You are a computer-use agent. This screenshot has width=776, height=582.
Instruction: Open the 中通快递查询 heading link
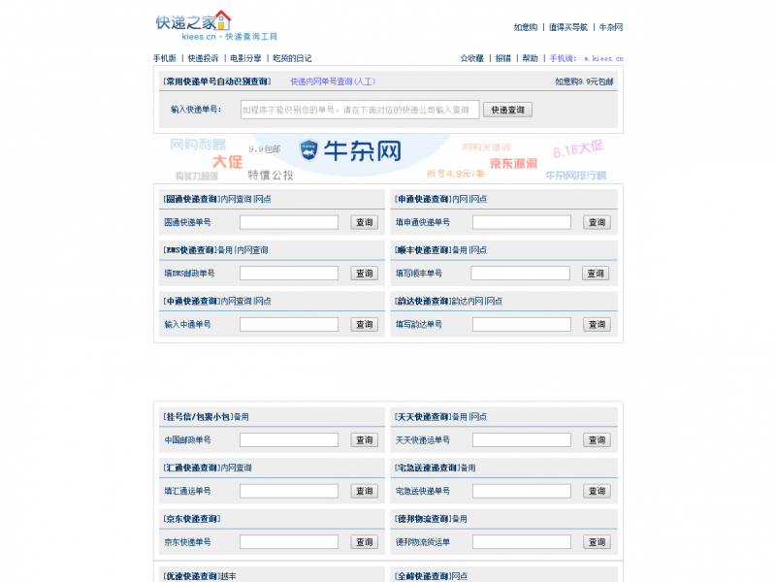click(191, 301)
